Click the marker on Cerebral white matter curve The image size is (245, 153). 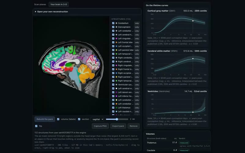[x=193, y=59]
